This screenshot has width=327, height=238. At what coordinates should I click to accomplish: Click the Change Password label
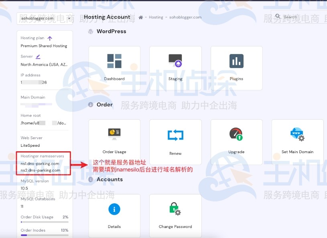click(x=175, y=227)
